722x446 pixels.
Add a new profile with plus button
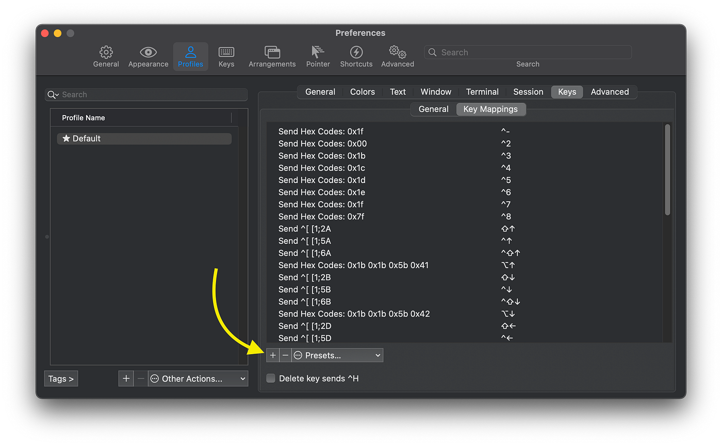click(126, 378)
